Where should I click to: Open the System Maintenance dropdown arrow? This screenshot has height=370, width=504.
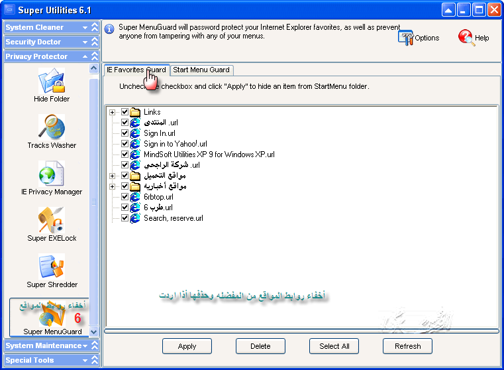[x=85, y=346]
